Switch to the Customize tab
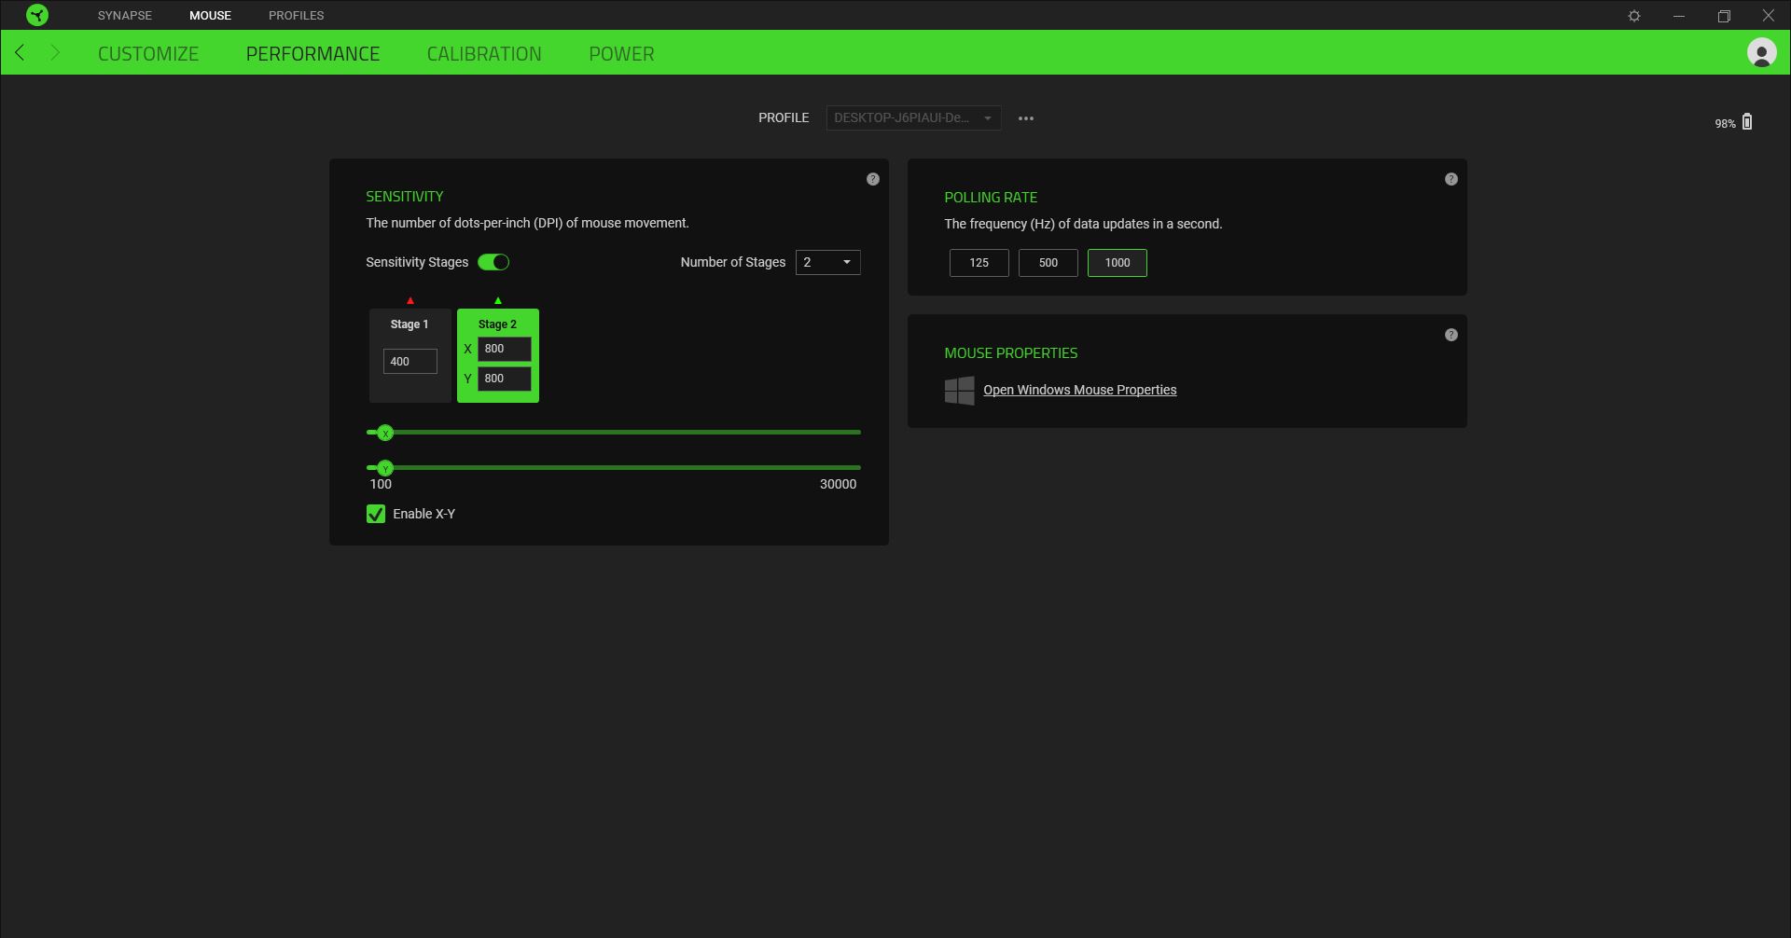 tap(148, 54)
